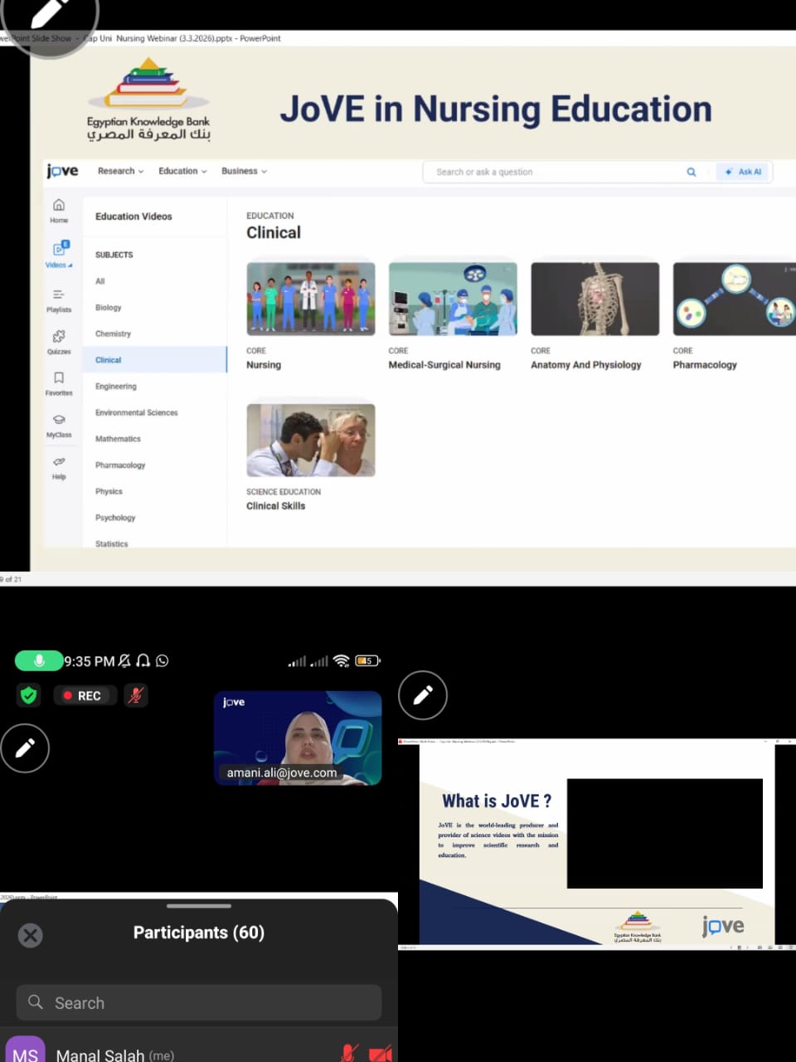Click the Help icon in sidebar
Screen dimensions: 796x1062
pos(59,463)
